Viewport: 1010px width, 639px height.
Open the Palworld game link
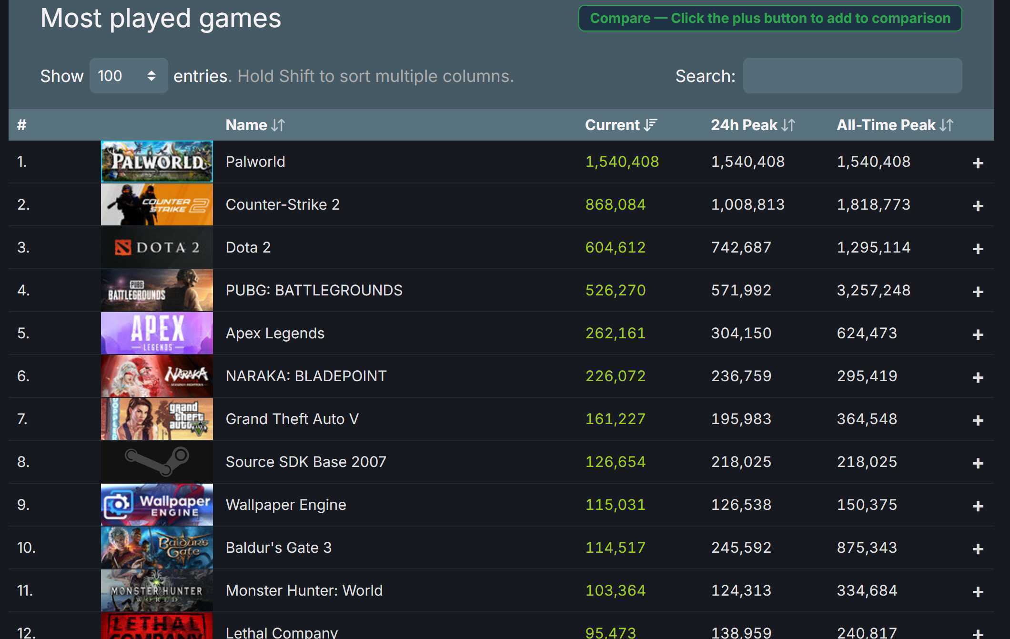coord(255,162)
